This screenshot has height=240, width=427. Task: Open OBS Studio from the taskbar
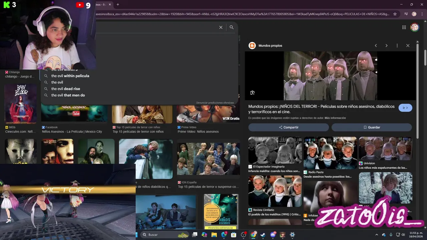click(244, 235)
